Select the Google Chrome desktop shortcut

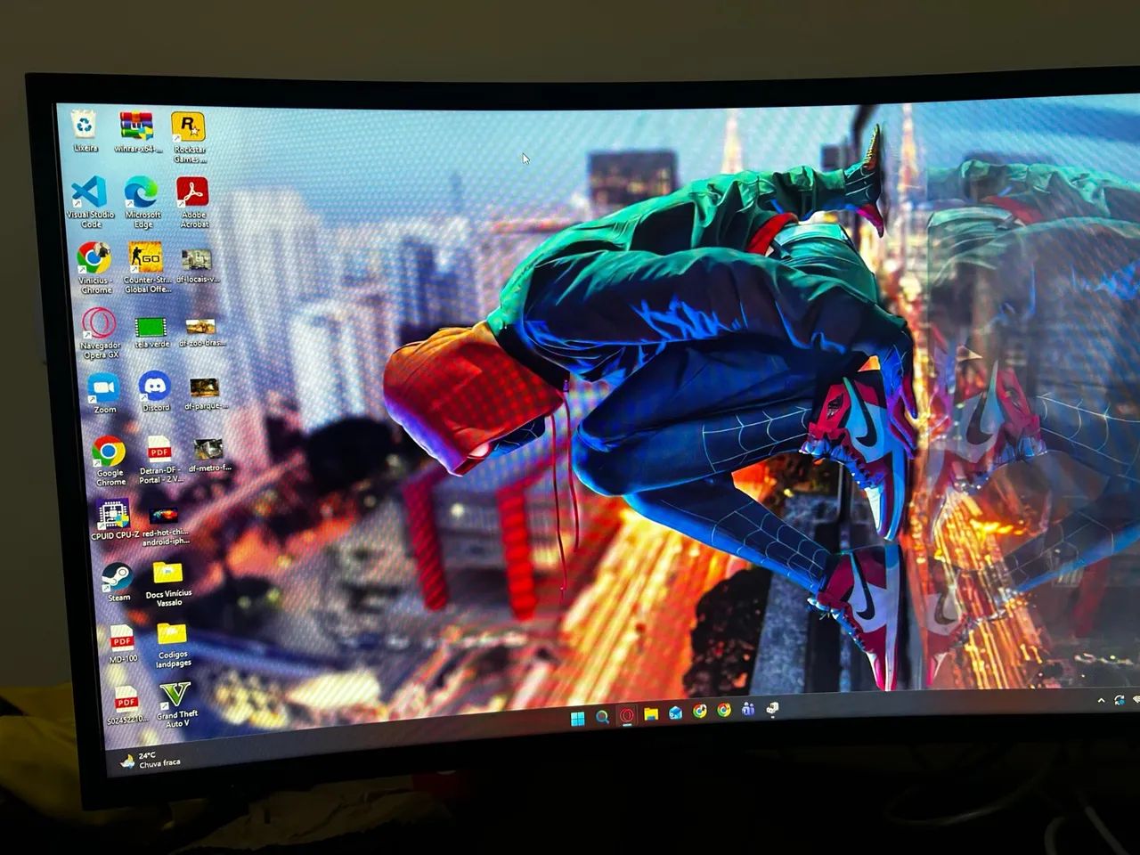coord(110,461)
